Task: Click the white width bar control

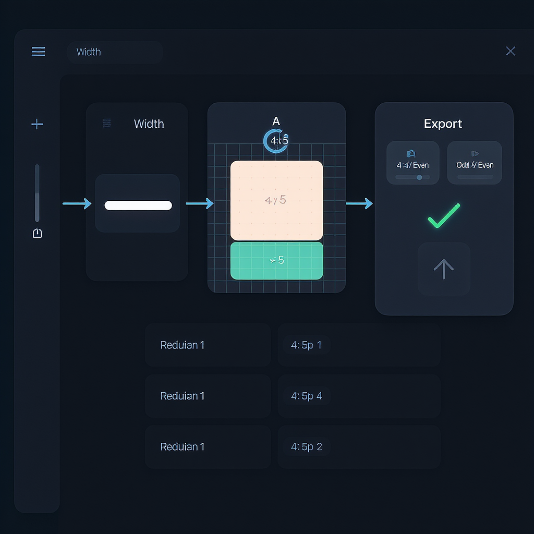Action: 138,205
